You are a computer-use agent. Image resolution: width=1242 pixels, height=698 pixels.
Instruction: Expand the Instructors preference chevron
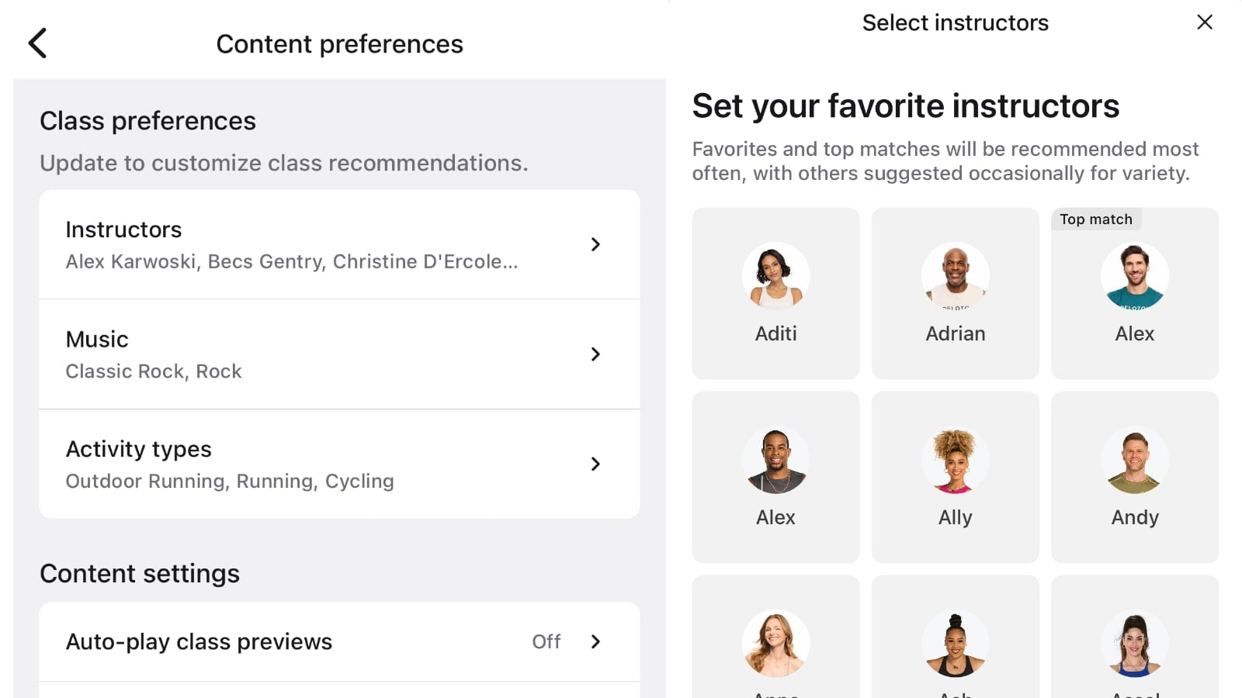[595, 244]
